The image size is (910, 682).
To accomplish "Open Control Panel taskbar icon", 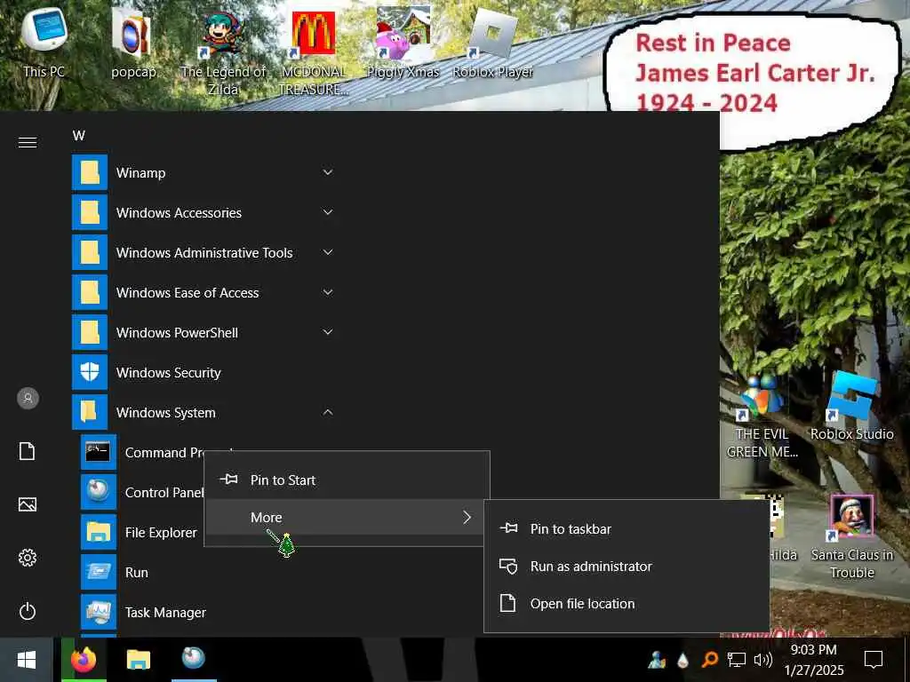I will (x=194, y=660).
